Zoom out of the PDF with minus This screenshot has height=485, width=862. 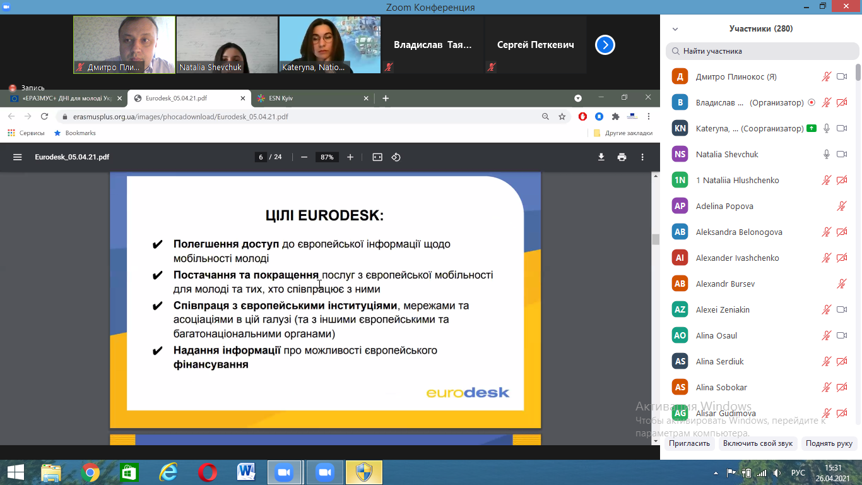click(304, 157)
